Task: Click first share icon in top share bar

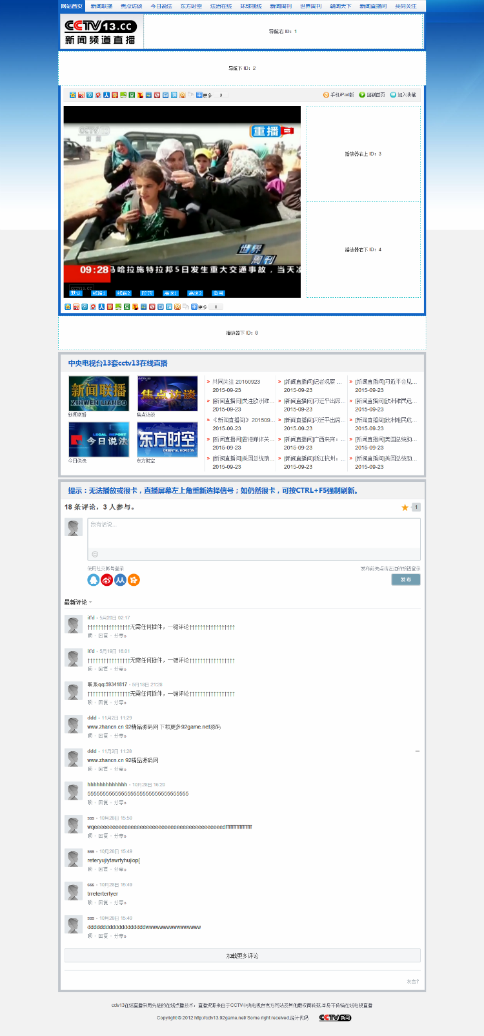Action: pos(72,95)
